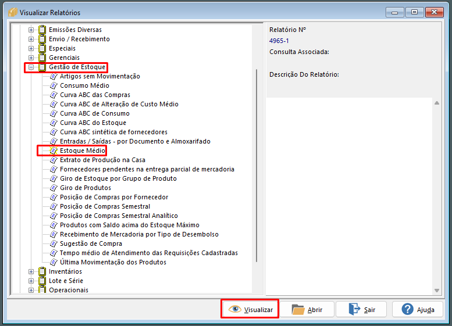Click report icon beside Estoque Médio
This screenshot has width=452, height=326.
click(x=54, y=151)
